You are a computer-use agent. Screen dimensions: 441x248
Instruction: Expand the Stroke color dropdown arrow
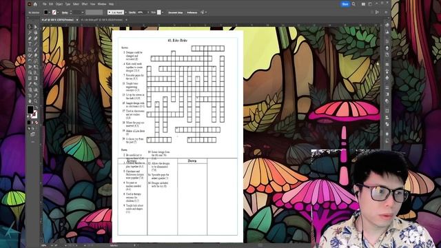(58, 12)
